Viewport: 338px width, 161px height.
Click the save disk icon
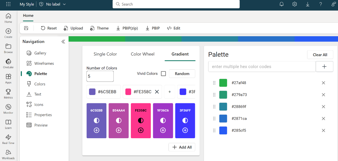pos(26,28)
